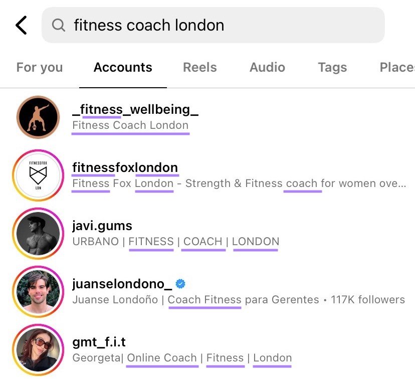Switch to the Tags tab

[332, 67]
